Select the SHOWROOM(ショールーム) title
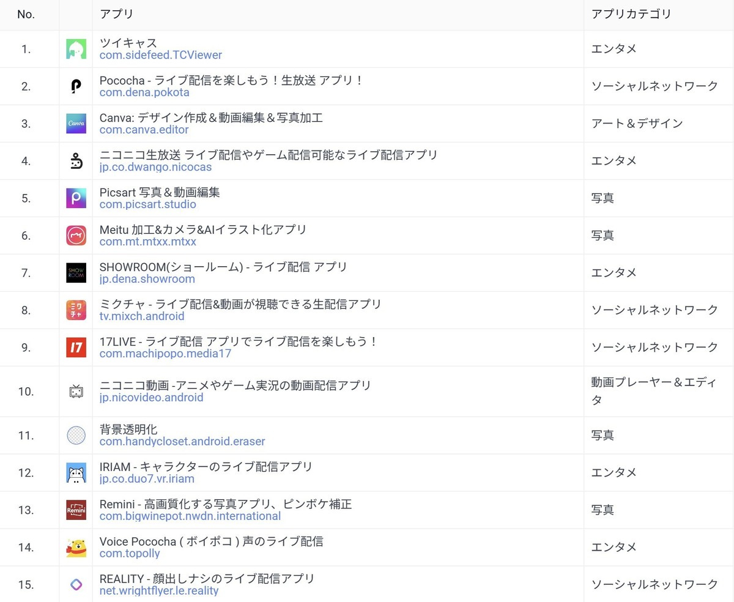The width and height of the screenshot is (734, 602). tap(223, 267)
